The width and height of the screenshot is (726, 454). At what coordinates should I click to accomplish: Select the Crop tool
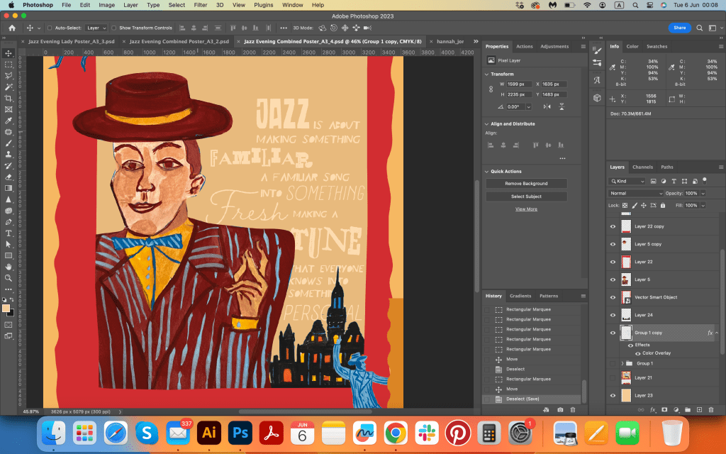point(9,98)
